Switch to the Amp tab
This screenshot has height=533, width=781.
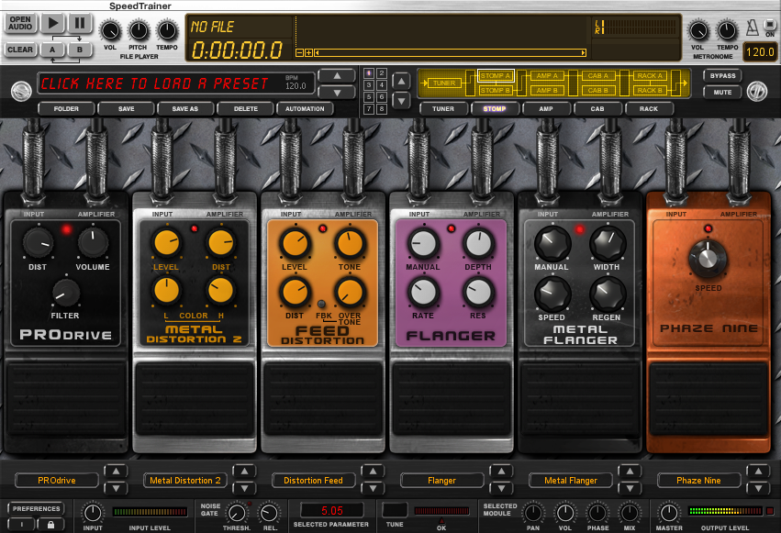545,108
